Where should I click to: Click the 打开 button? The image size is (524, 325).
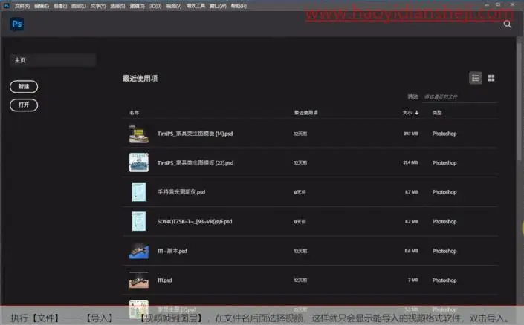click(x=24, y=105)
